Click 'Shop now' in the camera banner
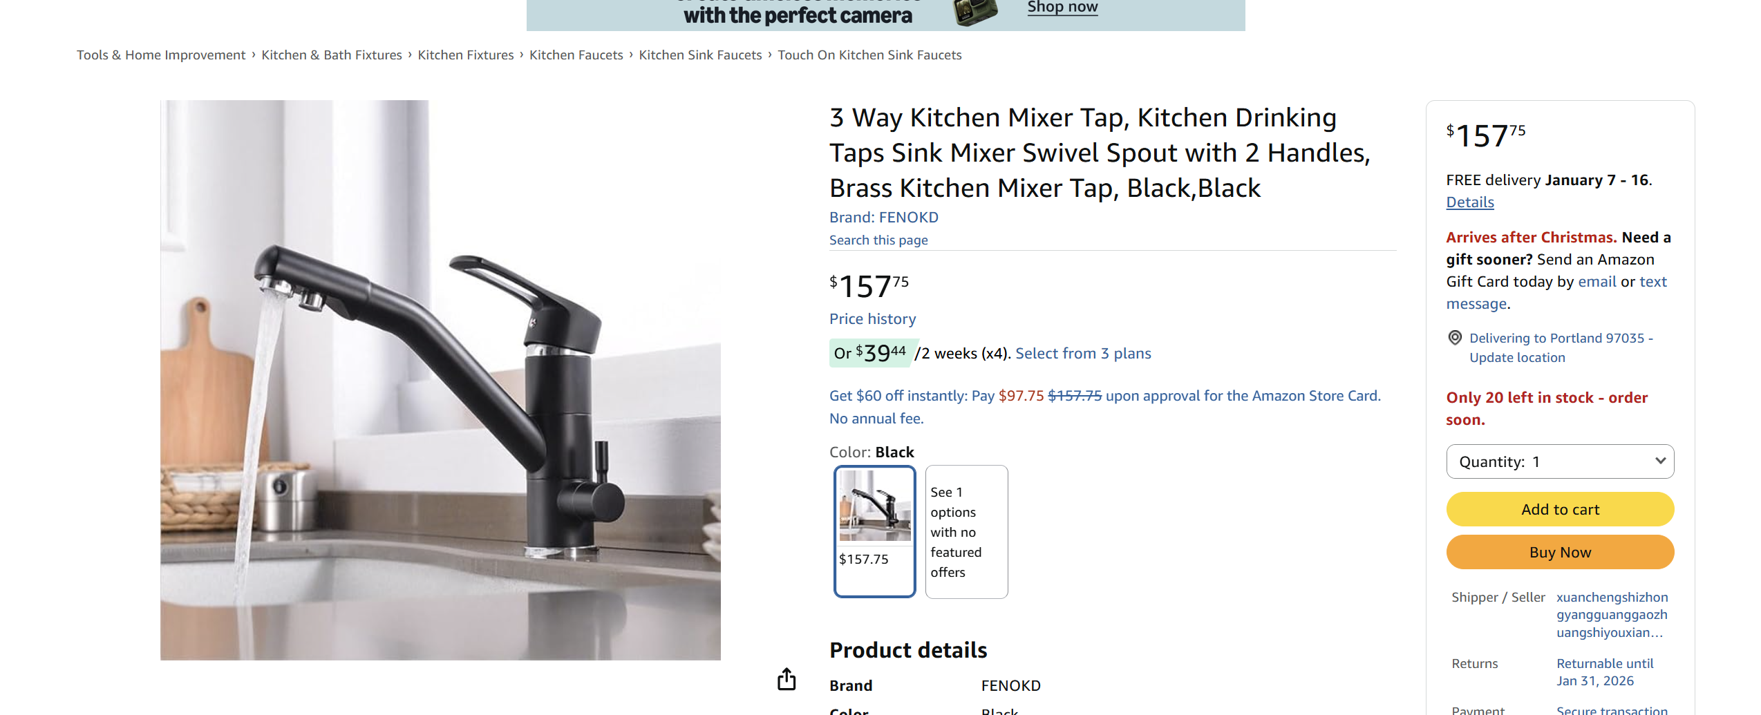Viewport: 1761px width, 715px height. pos(1063,7)
